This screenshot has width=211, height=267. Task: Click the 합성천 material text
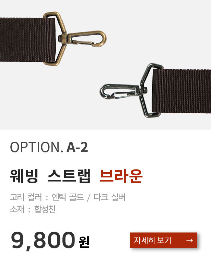(45, 209)
